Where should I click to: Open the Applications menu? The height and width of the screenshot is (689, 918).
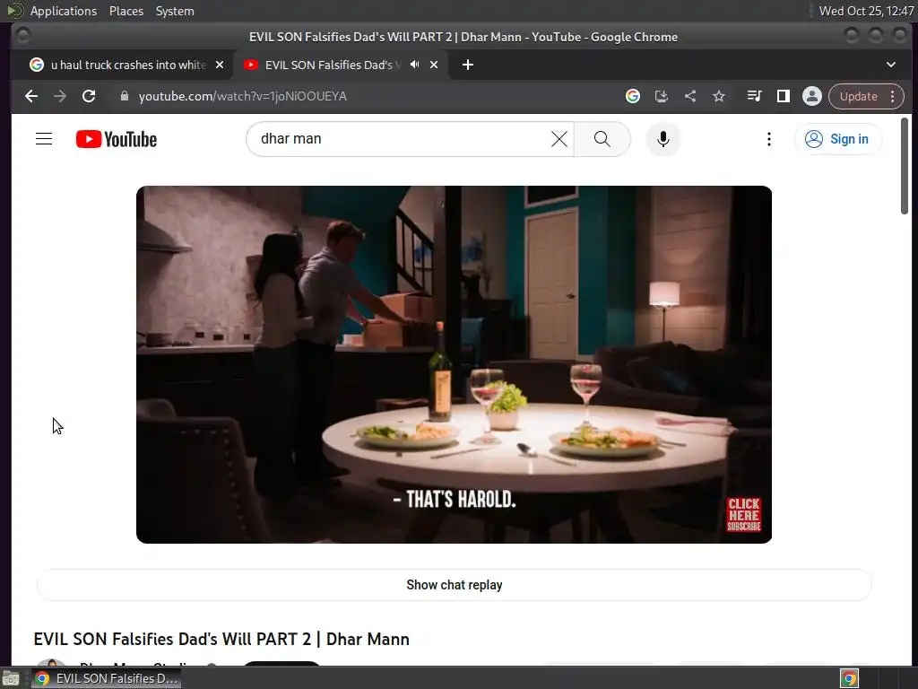coord(64,11)
